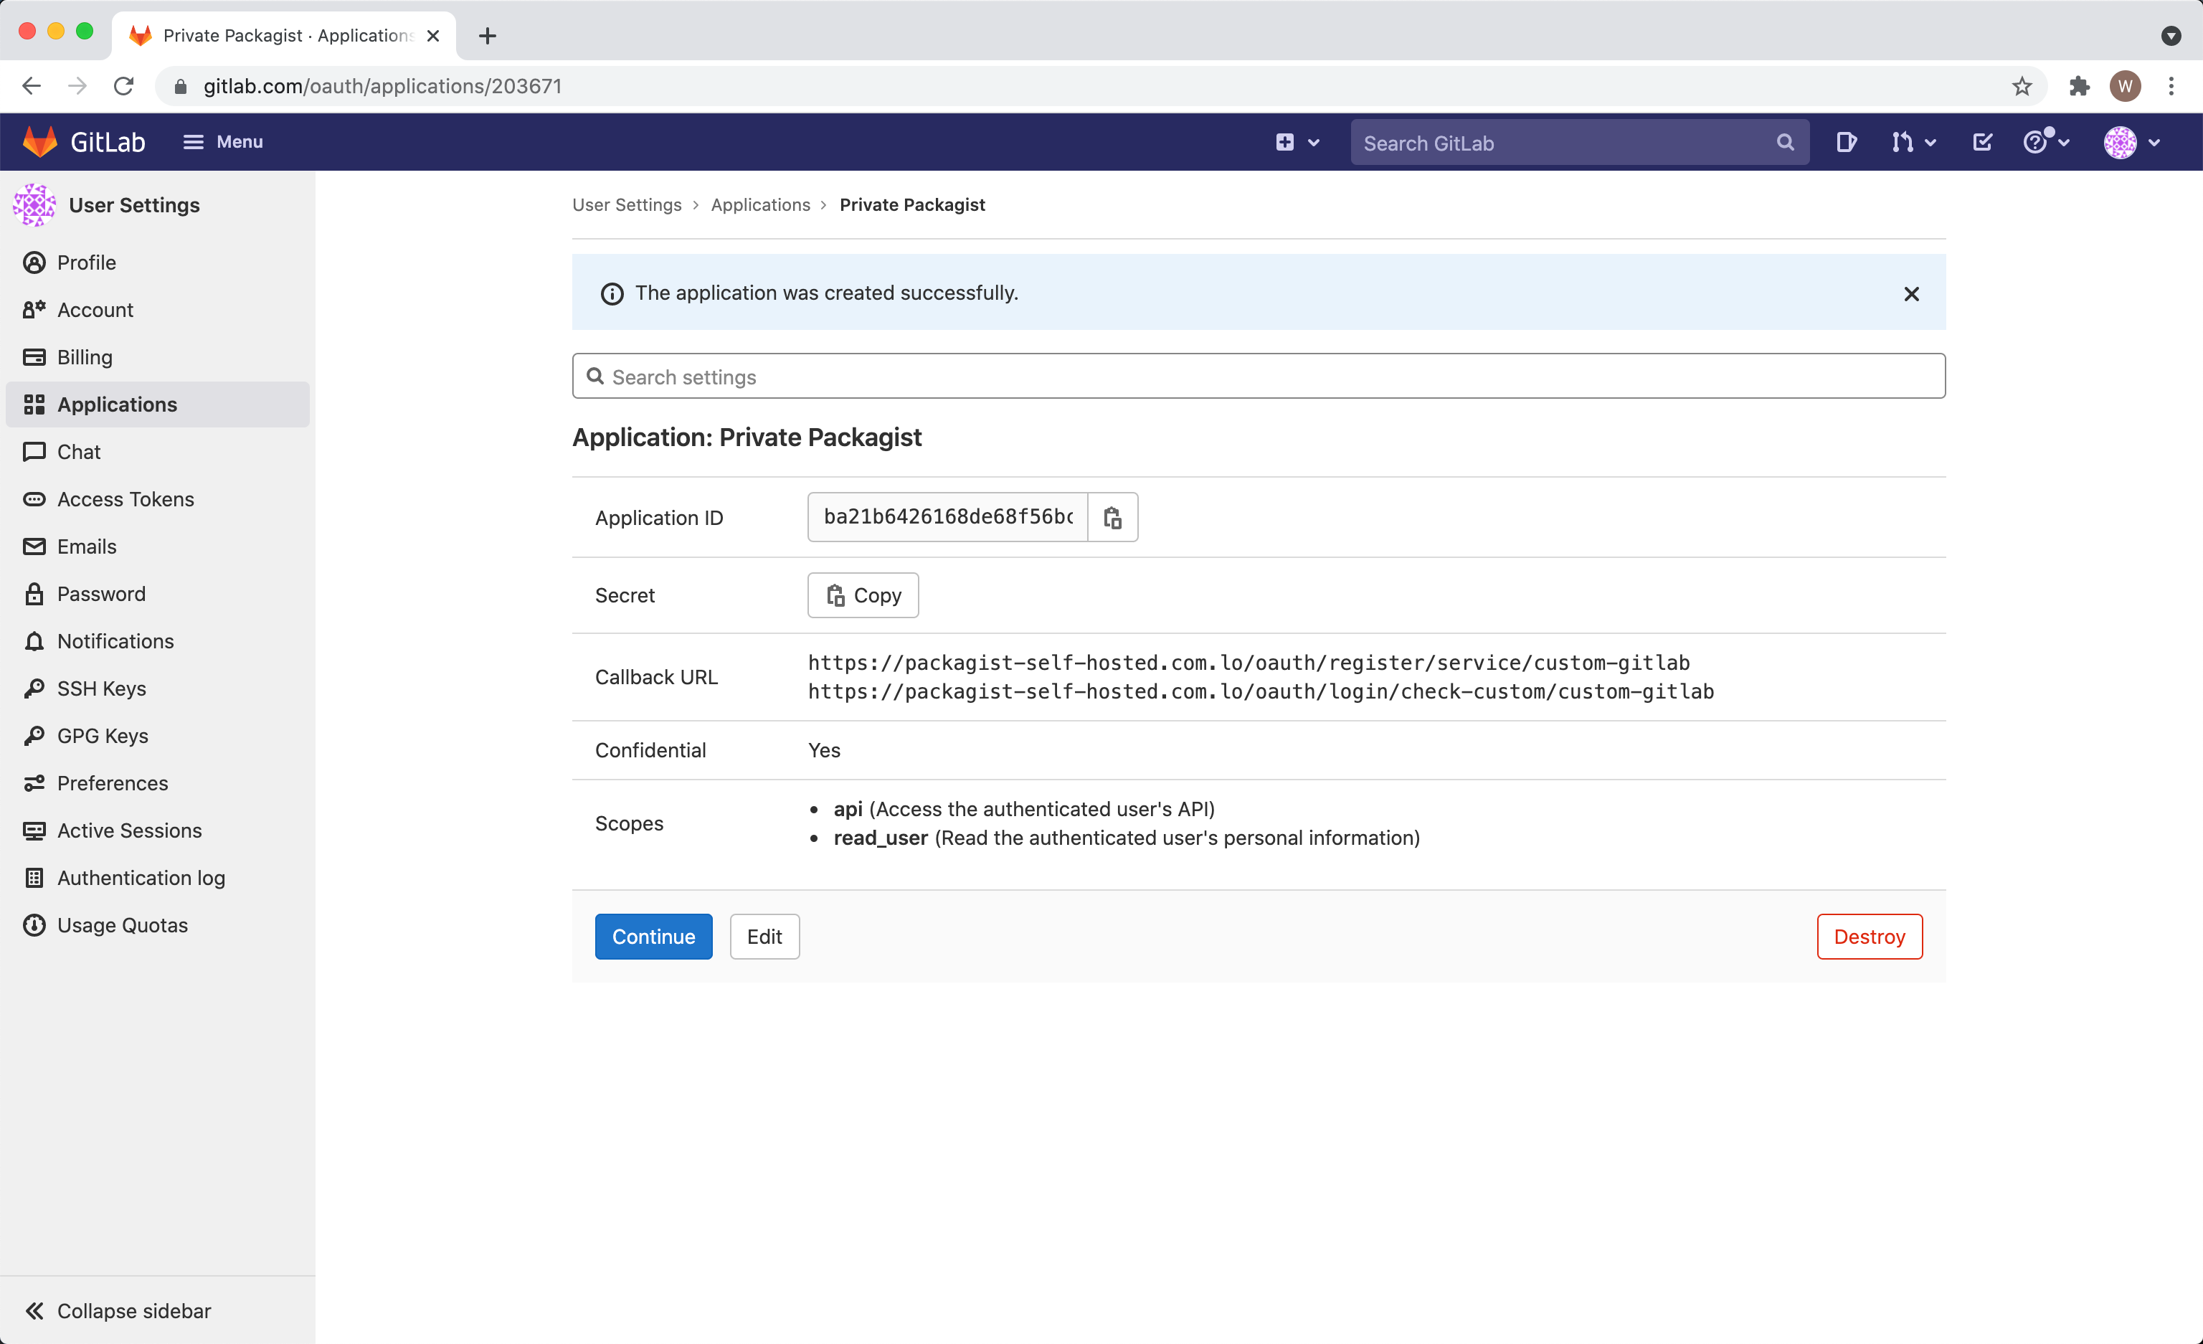Click the Search settings field
2203x1344 pixels.
tap(1258, 377)
